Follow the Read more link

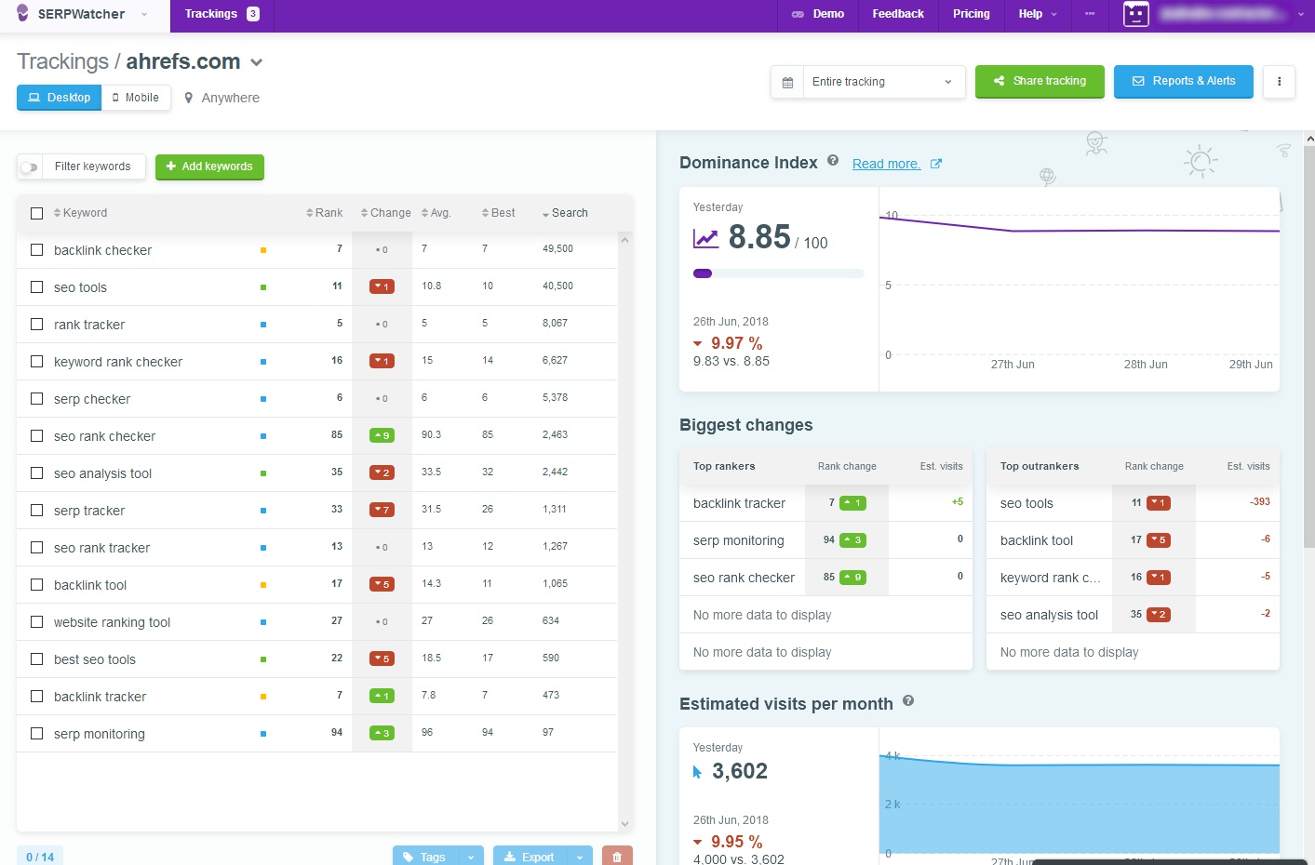coord(886,164)
